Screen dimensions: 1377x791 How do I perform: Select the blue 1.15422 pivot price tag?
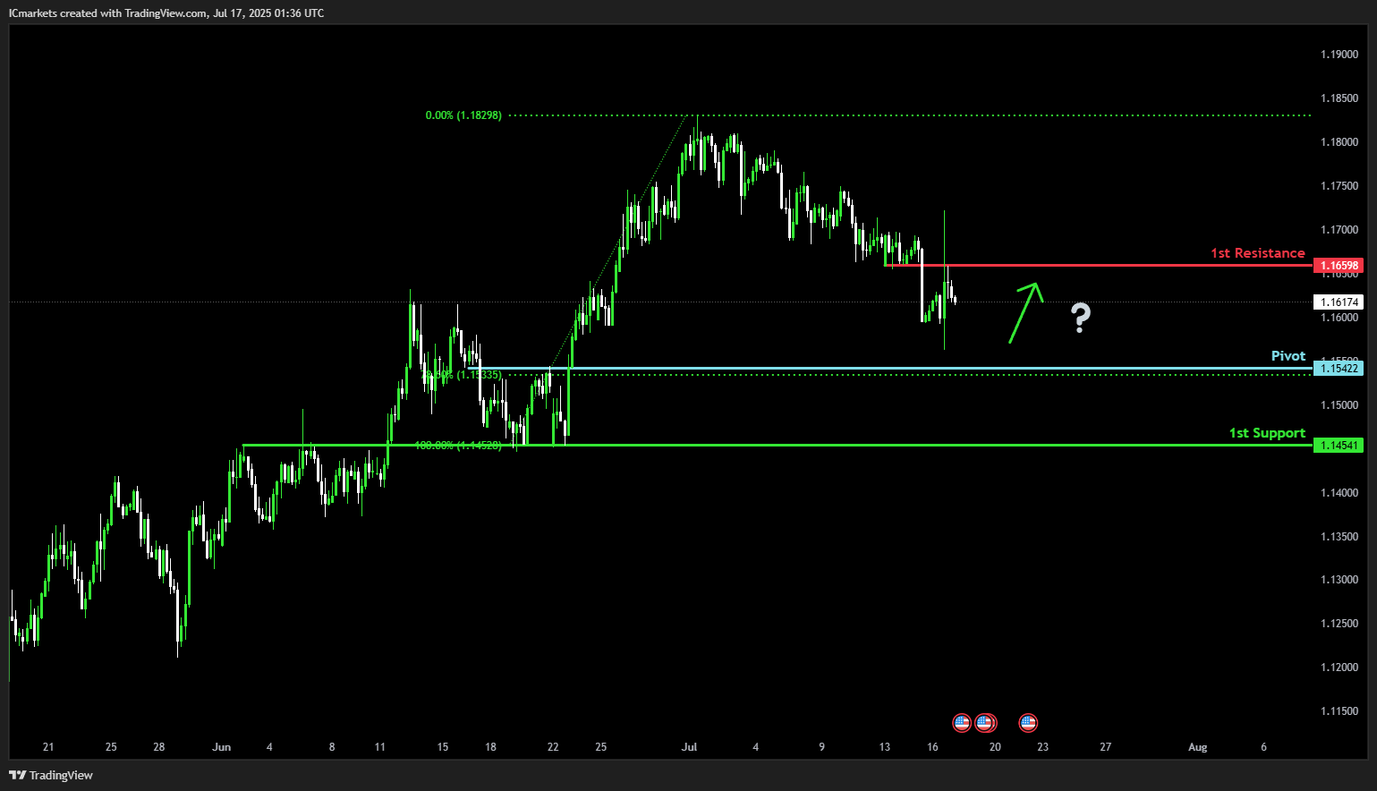coord(1339,369)
